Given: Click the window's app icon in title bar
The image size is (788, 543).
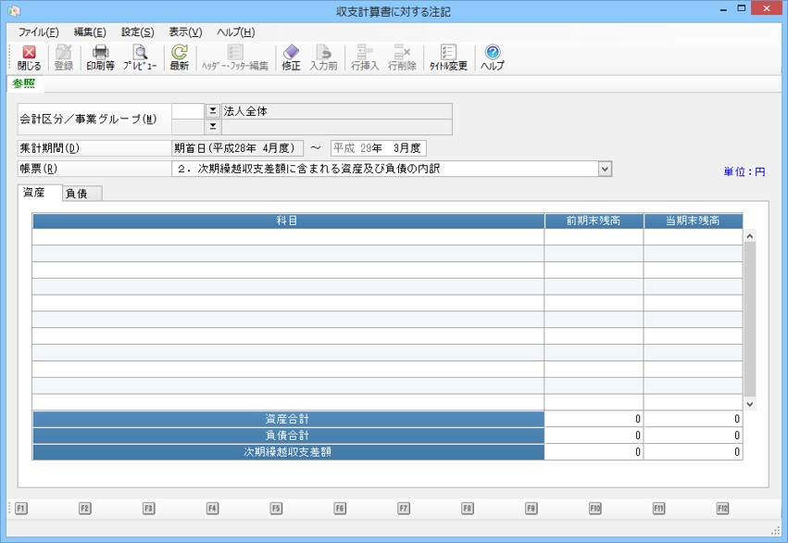Looking at the screenshot, I should click(14, 12).
